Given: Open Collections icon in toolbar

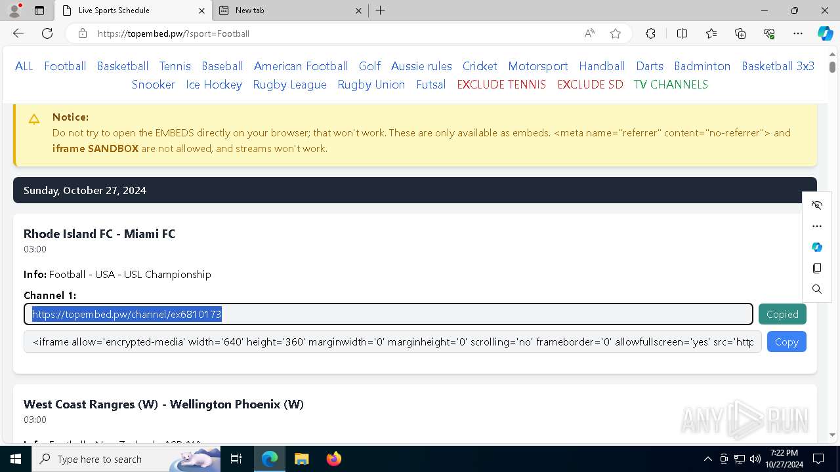Looking at the screenshot, I should [x=740, y=33].
